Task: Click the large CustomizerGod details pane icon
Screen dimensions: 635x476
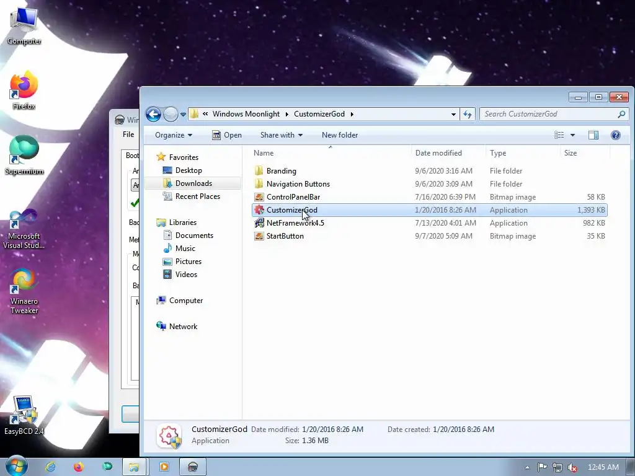Action: pyautogui.click(x=169, y=436)
